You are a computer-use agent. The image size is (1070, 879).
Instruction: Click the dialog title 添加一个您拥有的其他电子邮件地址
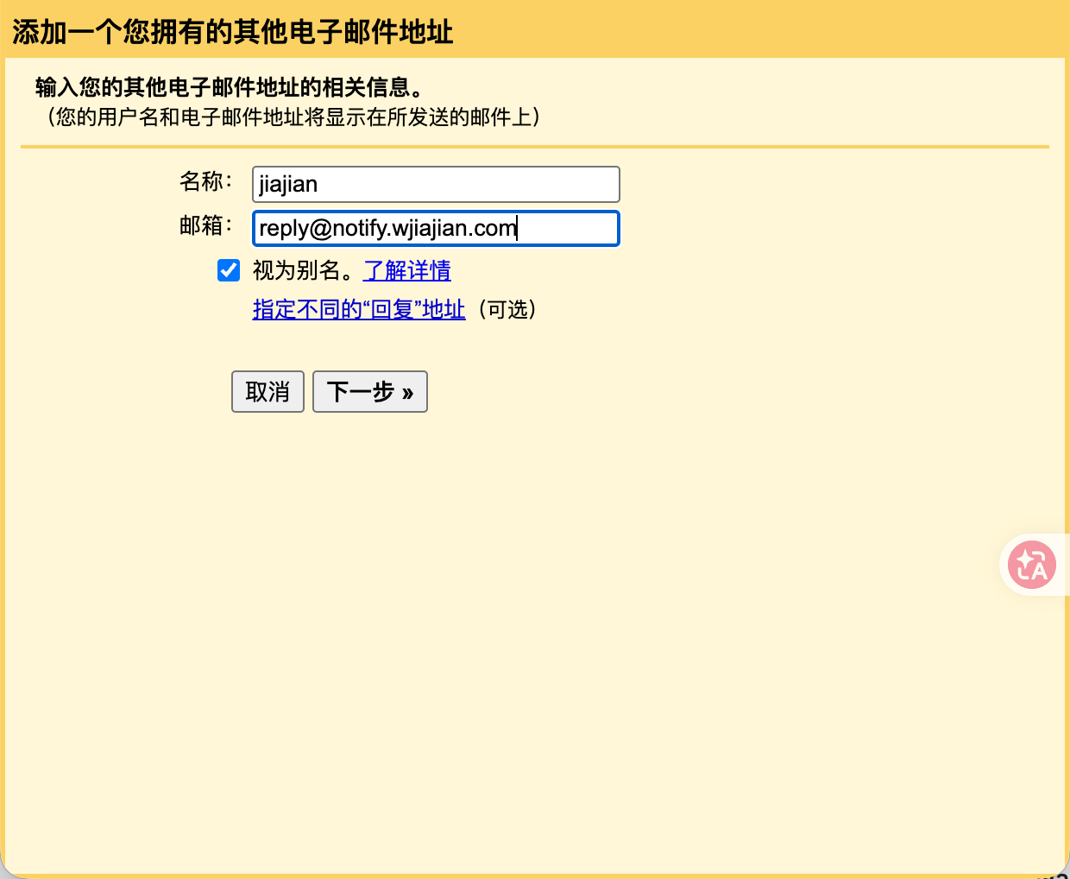coord(232,32)
